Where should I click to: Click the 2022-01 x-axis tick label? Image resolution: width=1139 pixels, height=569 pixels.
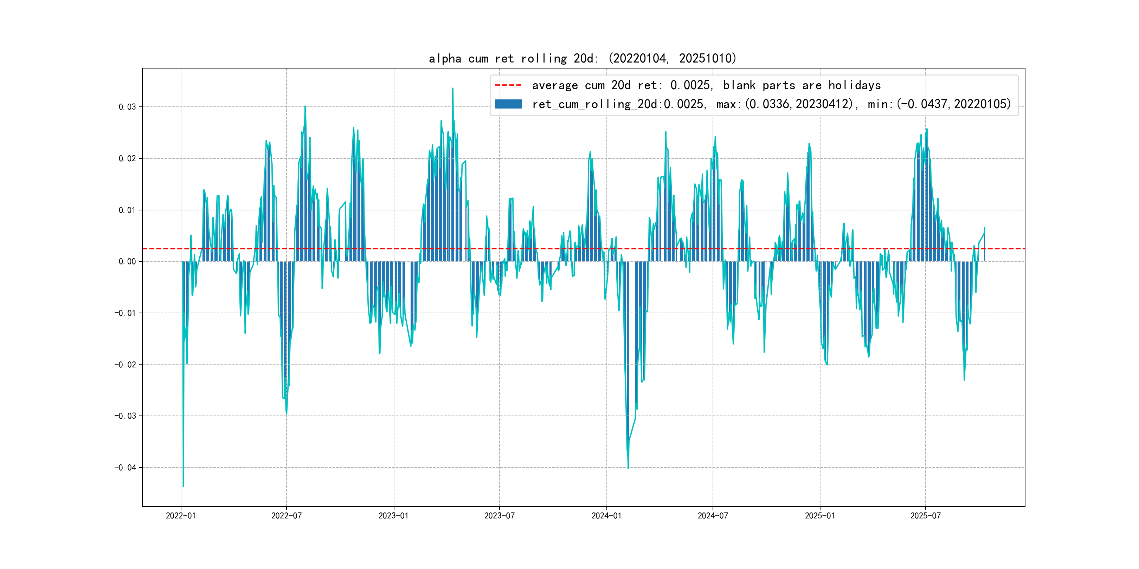[180, 516]
